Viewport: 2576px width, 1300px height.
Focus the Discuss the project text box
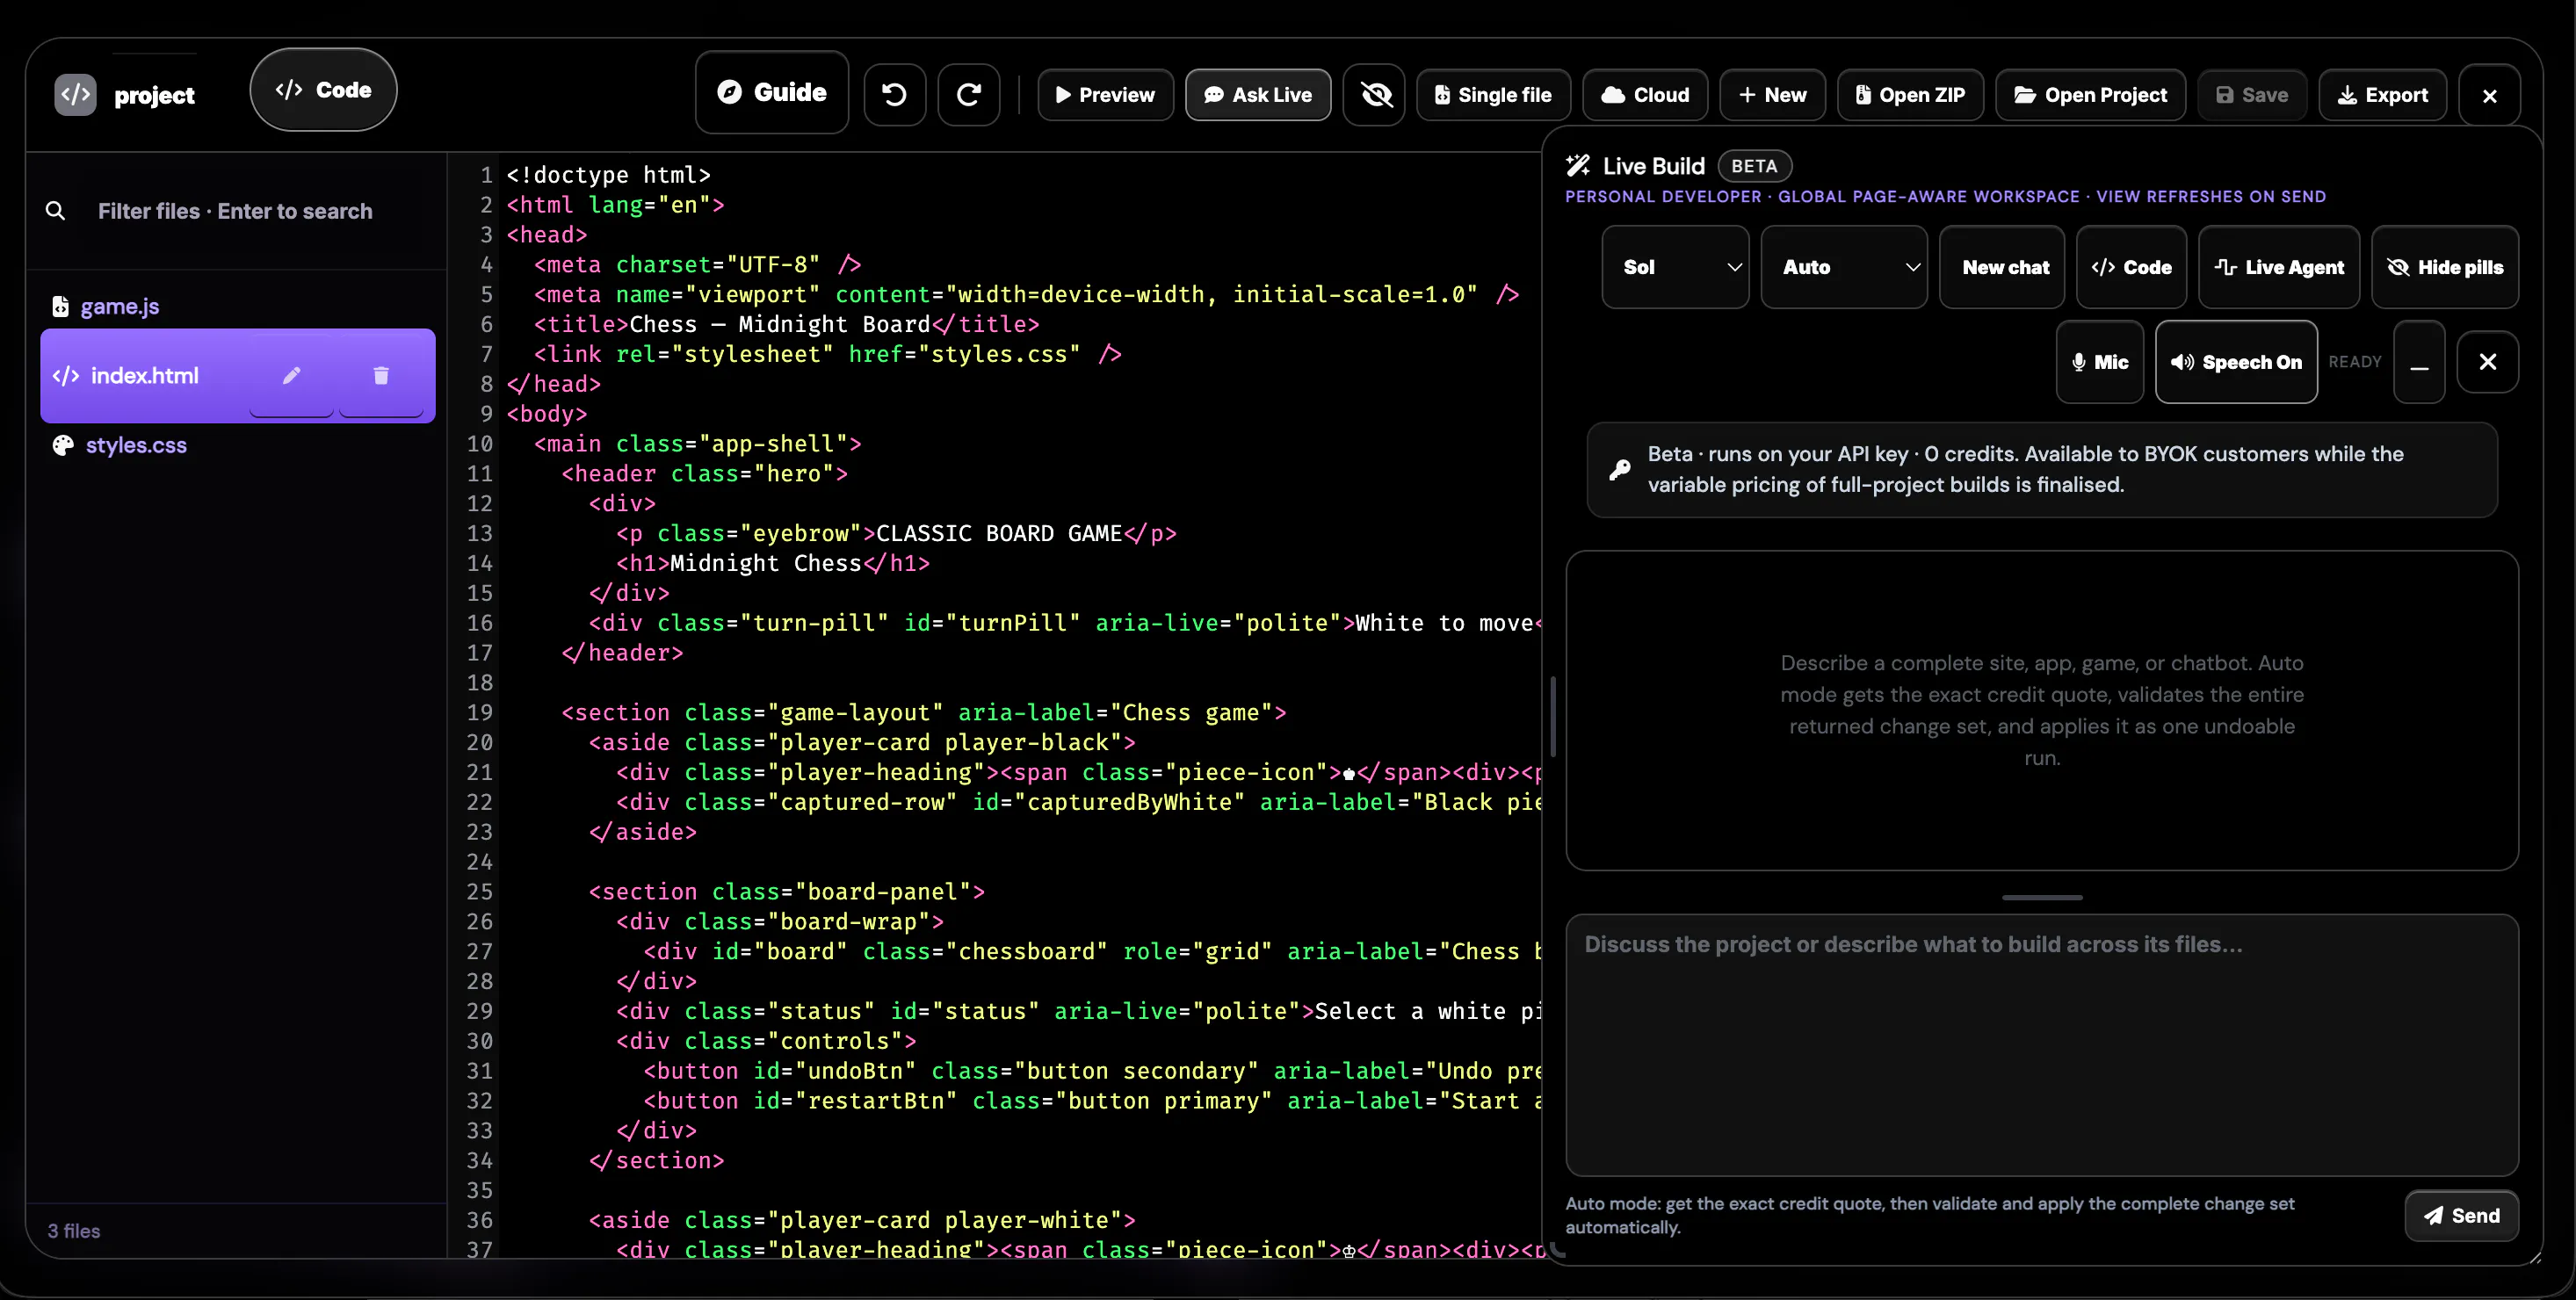point(2042,1044)
